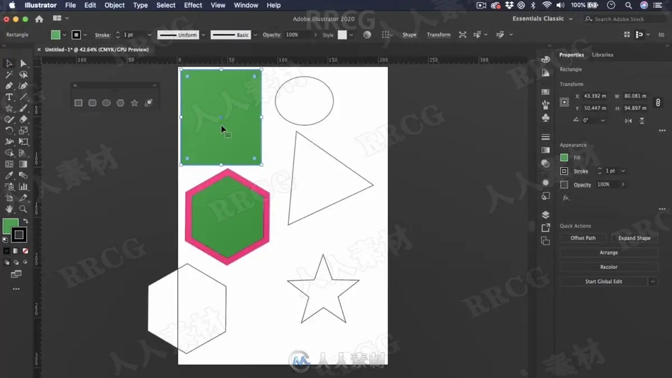Select the Hand tool
This screenshot has width=672, height=378.
9,209
